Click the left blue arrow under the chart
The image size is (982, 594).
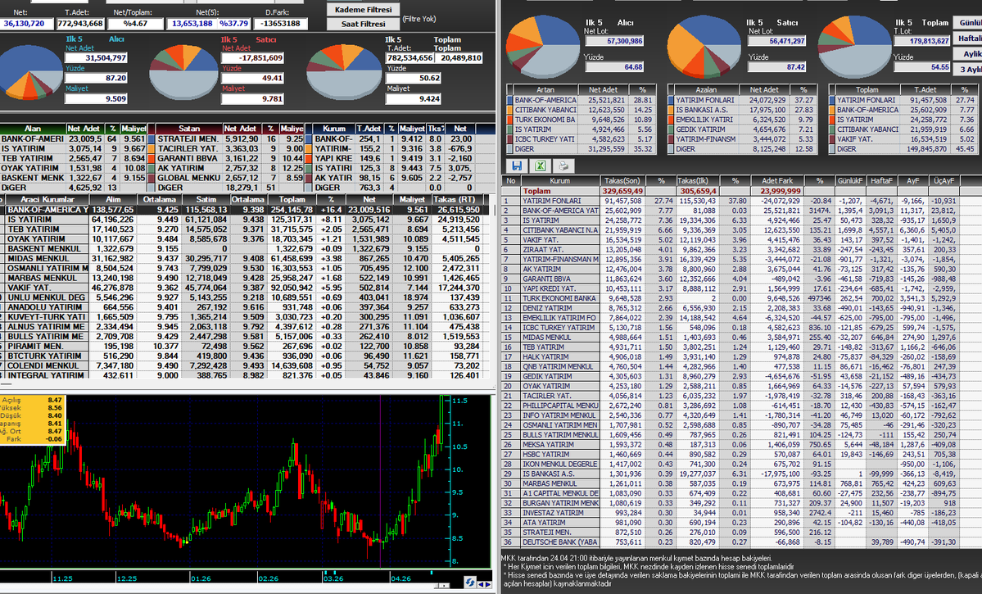point(481,584)
